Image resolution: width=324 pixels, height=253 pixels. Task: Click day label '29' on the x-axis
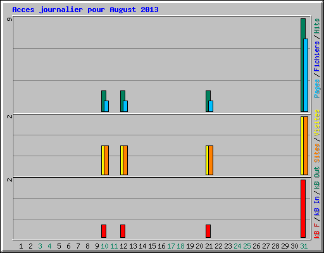[x=285, y=246]
